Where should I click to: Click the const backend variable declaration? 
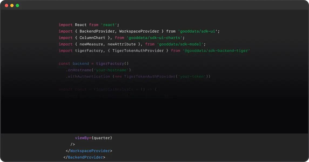(74, 64)
